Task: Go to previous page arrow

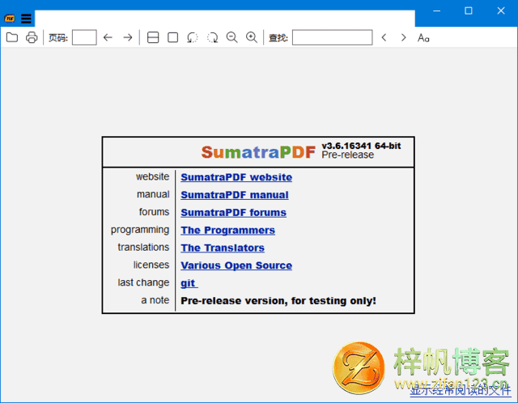Action: [108, 37]
